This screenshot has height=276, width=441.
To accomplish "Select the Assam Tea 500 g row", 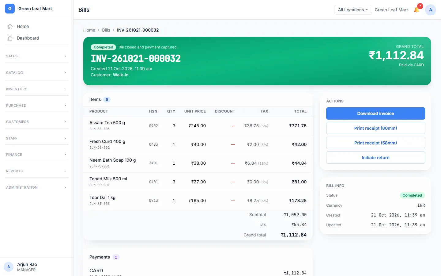I will pyautogui.click(x=198, y=126).
